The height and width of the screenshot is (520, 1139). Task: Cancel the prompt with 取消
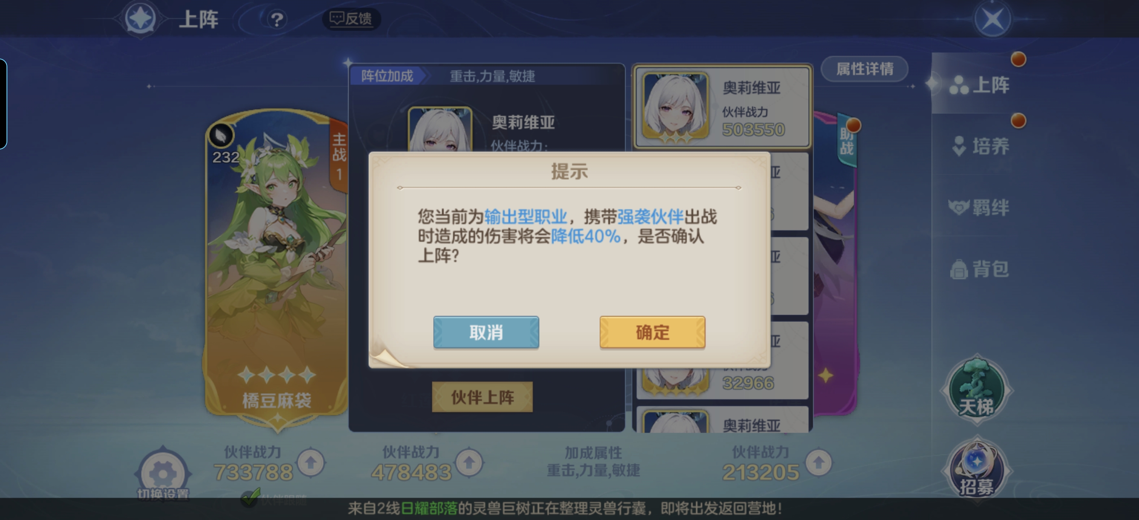click(x=486, y=332)
